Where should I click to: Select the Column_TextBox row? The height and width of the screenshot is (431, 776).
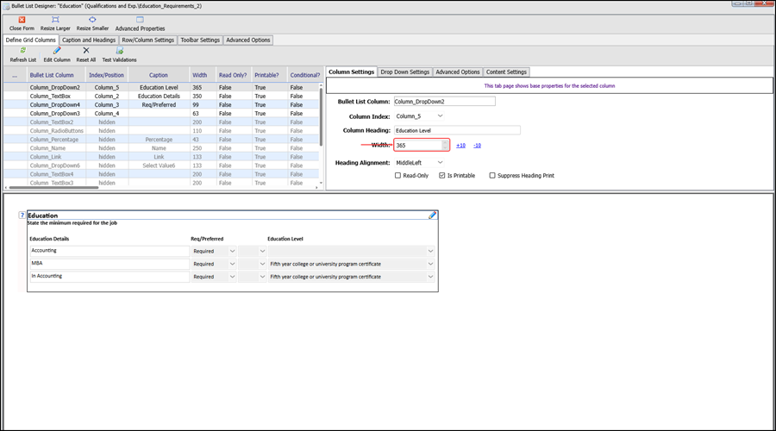[161, 96]
